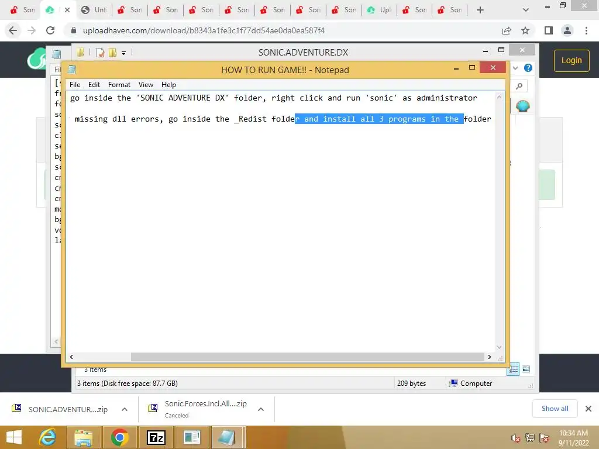
Task: Click the Explorer window folder icon
Action: (x=80, y=52)
